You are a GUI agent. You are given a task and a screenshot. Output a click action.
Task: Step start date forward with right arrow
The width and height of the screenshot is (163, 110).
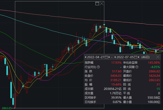(x=109, y=57)
